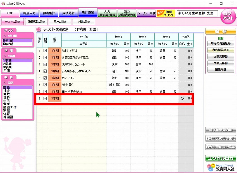Select 体育 in the subject list
The height and width of the screenshot is (173, 237).
click(x=18, y=114)
